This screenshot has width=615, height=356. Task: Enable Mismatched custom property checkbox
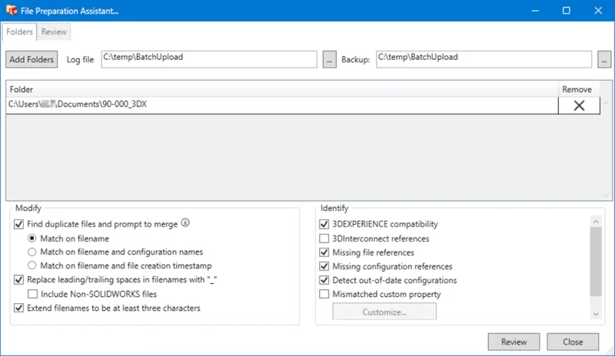324,294
